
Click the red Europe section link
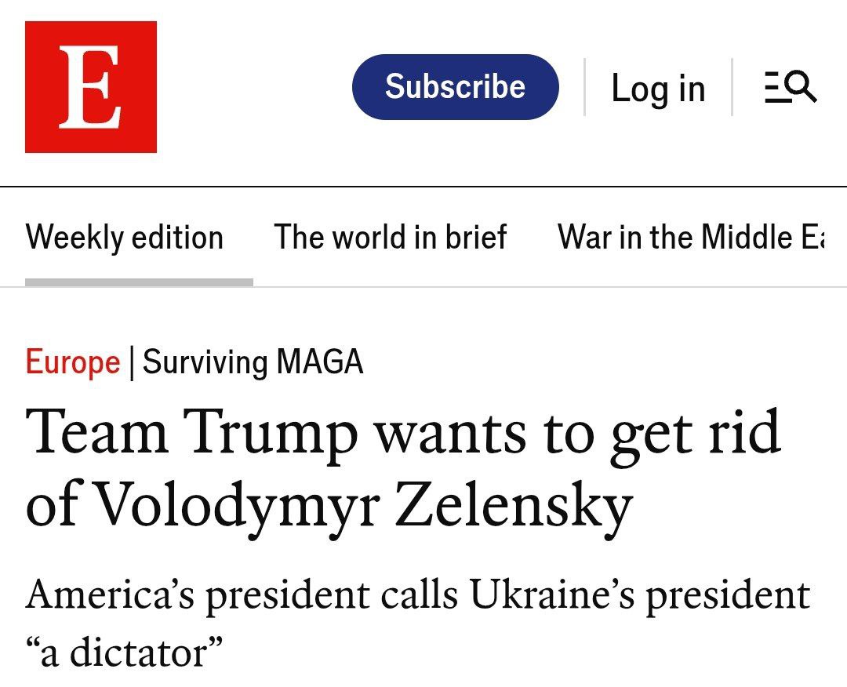pyautogui.click(x=72, y=362)
